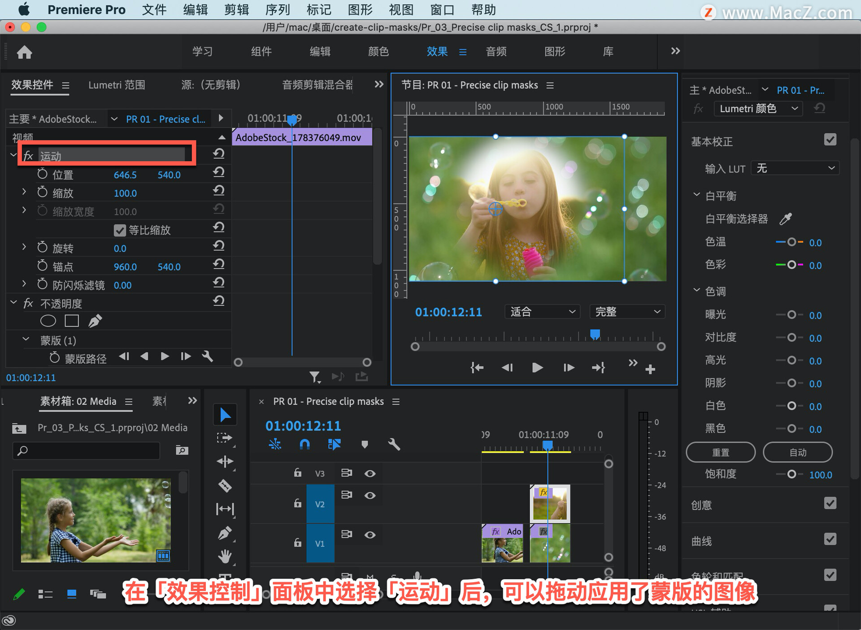Click the 重置 button

[x=721, y=452]
